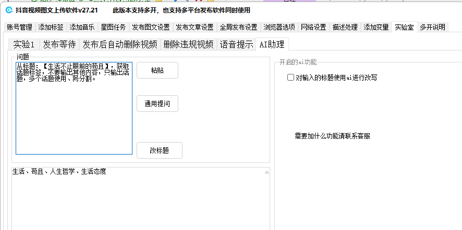
Task: Enable 对输入的标题使用ai进行改写 checkbox
Action: (291, 78)
